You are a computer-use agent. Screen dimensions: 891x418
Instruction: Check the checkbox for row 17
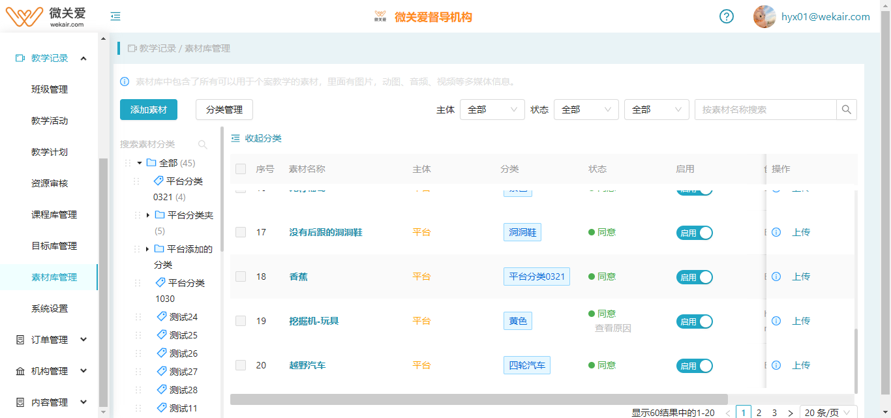click(x=241, y=232)
